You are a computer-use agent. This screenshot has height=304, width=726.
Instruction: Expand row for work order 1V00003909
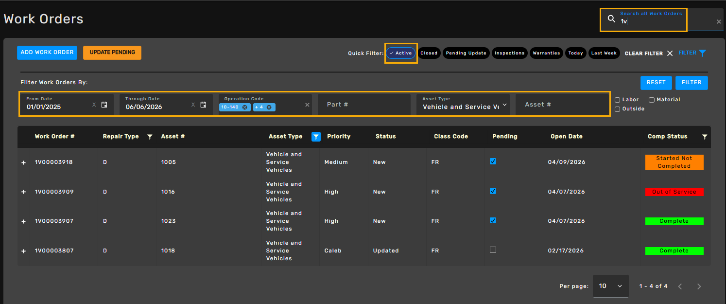23,192
